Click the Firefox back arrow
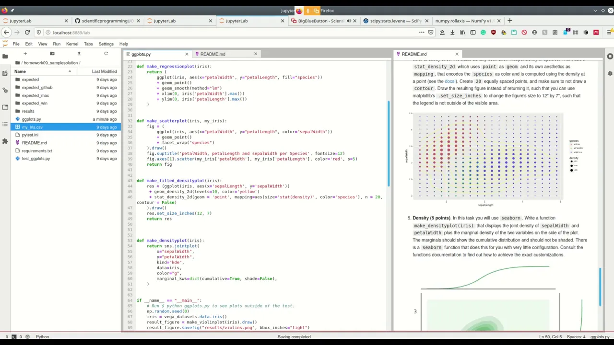Viewport: 614px width, 345px height. tap(6, 32)
